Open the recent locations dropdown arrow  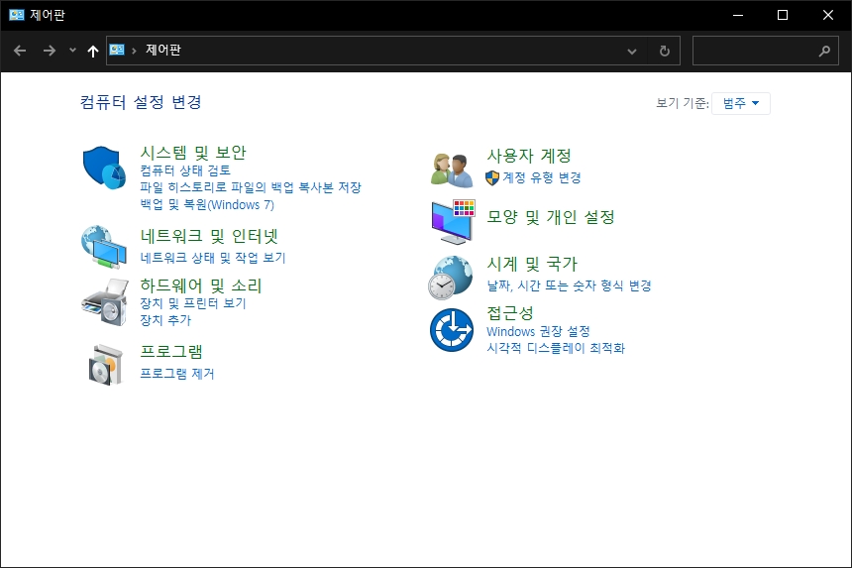coord(72,51)
